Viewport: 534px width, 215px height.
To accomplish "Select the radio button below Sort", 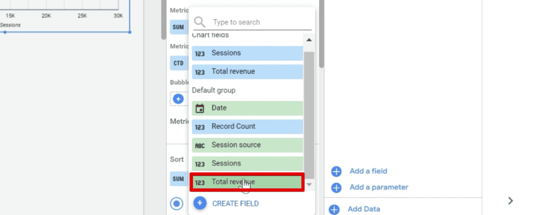I will pyautogui.click(x=176, y=204).
